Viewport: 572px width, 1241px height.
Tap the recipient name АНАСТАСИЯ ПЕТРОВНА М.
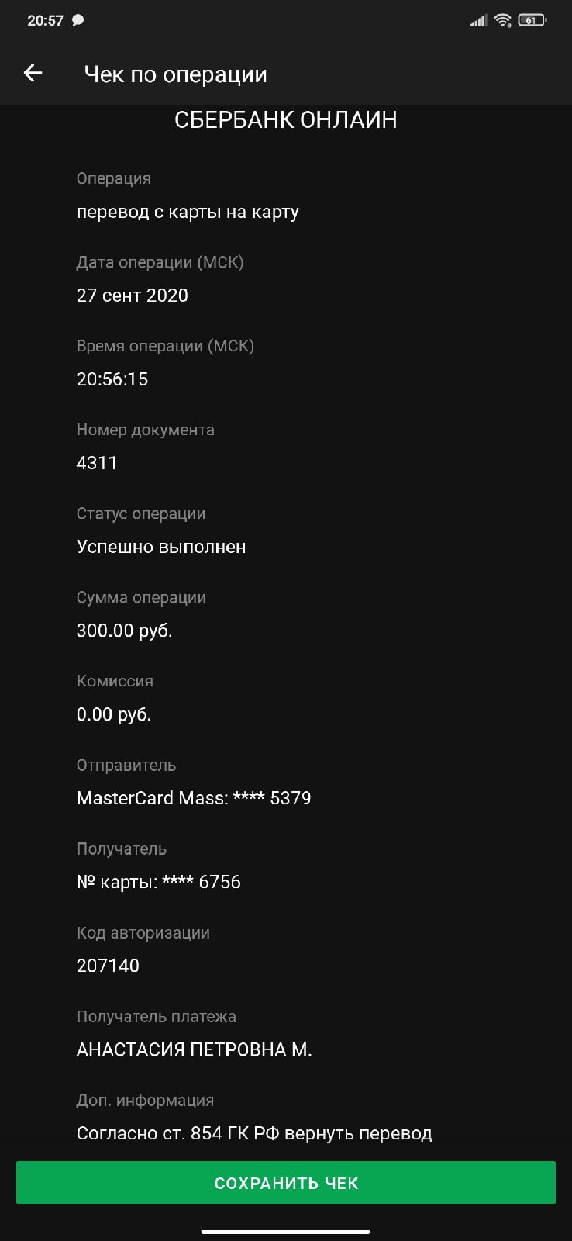point(194,1049)
